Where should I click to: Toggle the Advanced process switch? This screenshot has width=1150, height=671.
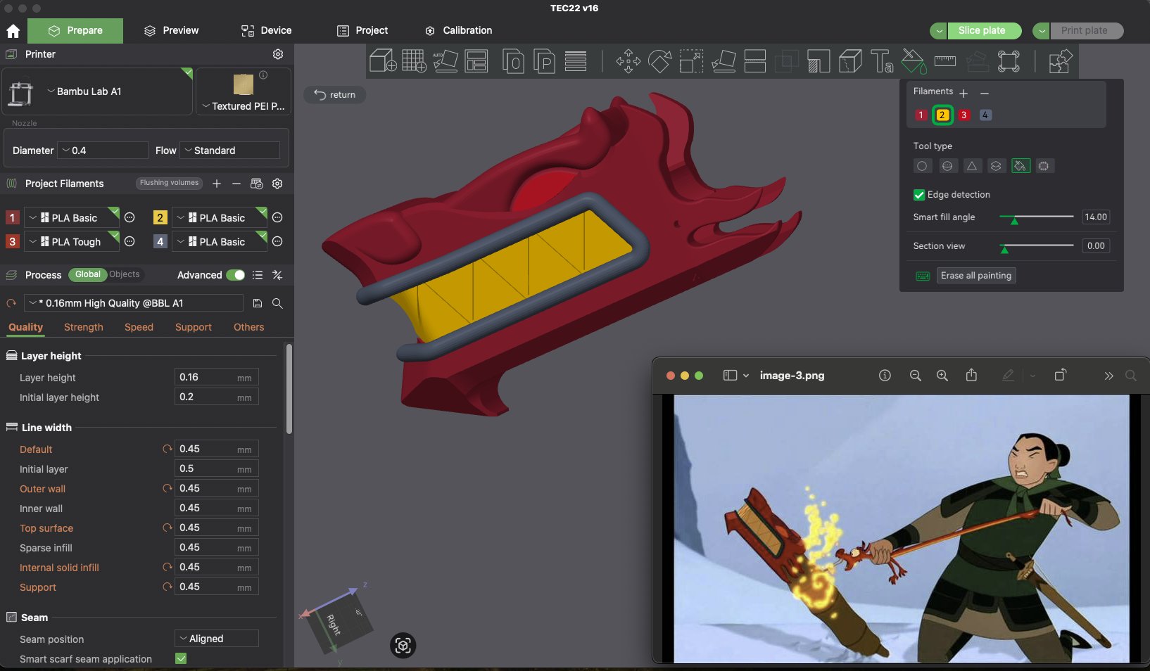click(x=236, y=275)
